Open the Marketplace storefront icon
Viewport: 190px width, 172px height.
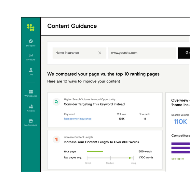coord(31,121)
